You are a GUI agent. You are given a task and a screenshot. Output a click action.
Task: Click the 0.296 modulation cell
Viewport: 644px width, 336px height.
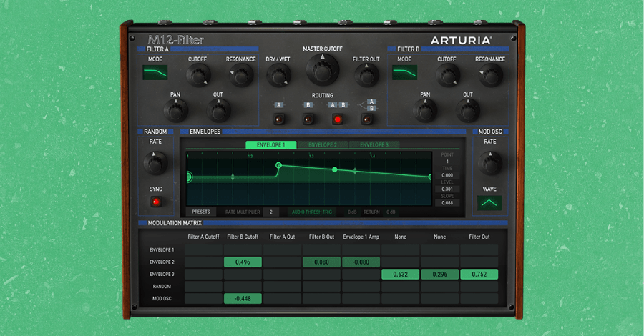[440, 274]
